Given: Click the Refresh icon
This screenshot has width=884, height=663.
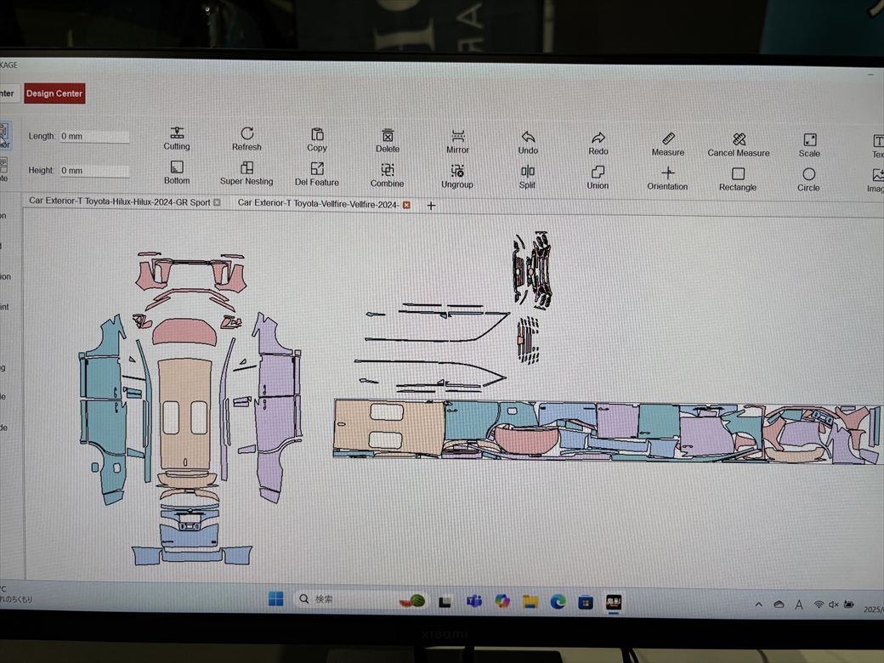Looking at the screenshot, I should 246,133.
